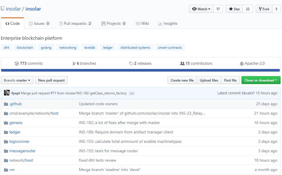Viewport: 282px width, 175px height.
Task: Open the Wiki tab
Action: tap(142, 24)
